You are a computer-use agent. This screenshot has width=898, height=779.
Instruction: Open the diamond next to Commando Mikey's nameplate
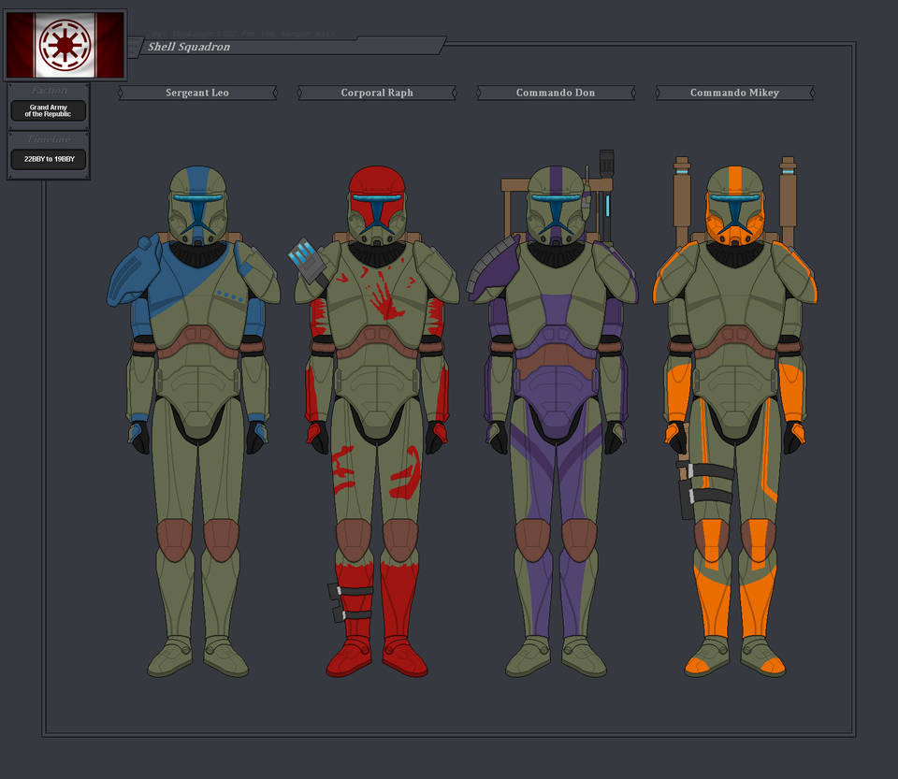[x=658, y=93]
